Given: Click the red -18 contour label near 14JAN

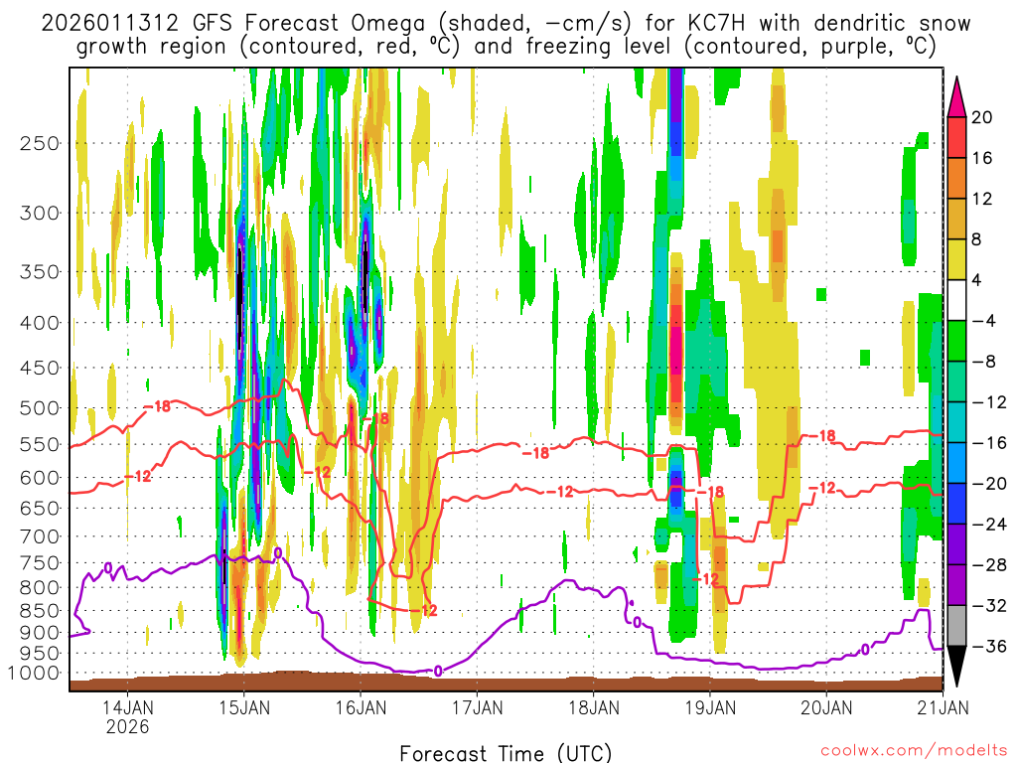Looking at the screenshot, I should tap(157, 406).
